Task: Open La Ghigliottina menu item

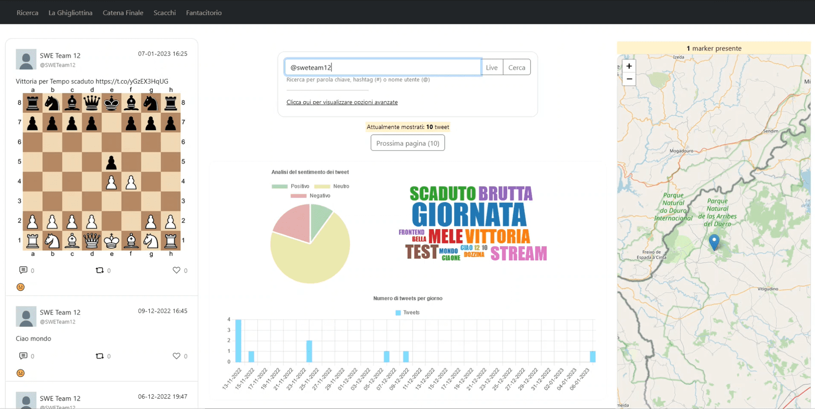Action: (x=70, y=13)
